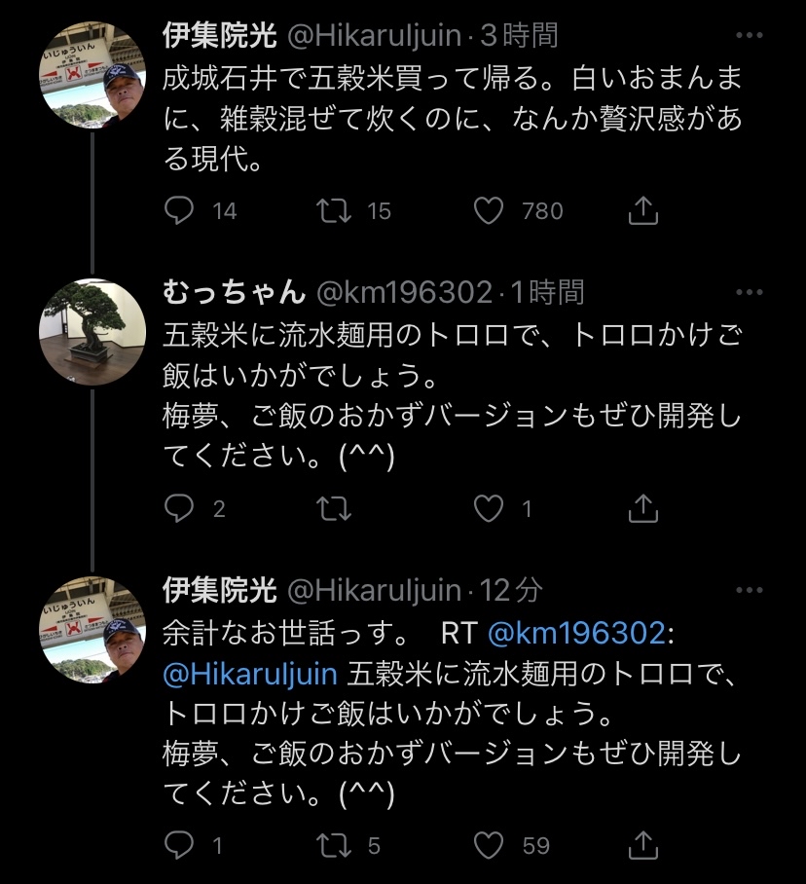Share the 余計なお世話っす tweet
This screenshot has height=884, width=806.
click(642, 844)
